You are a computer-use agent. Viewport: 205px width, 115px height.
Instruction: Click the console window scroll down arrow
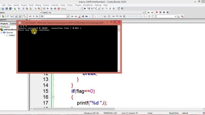(119, 71)
